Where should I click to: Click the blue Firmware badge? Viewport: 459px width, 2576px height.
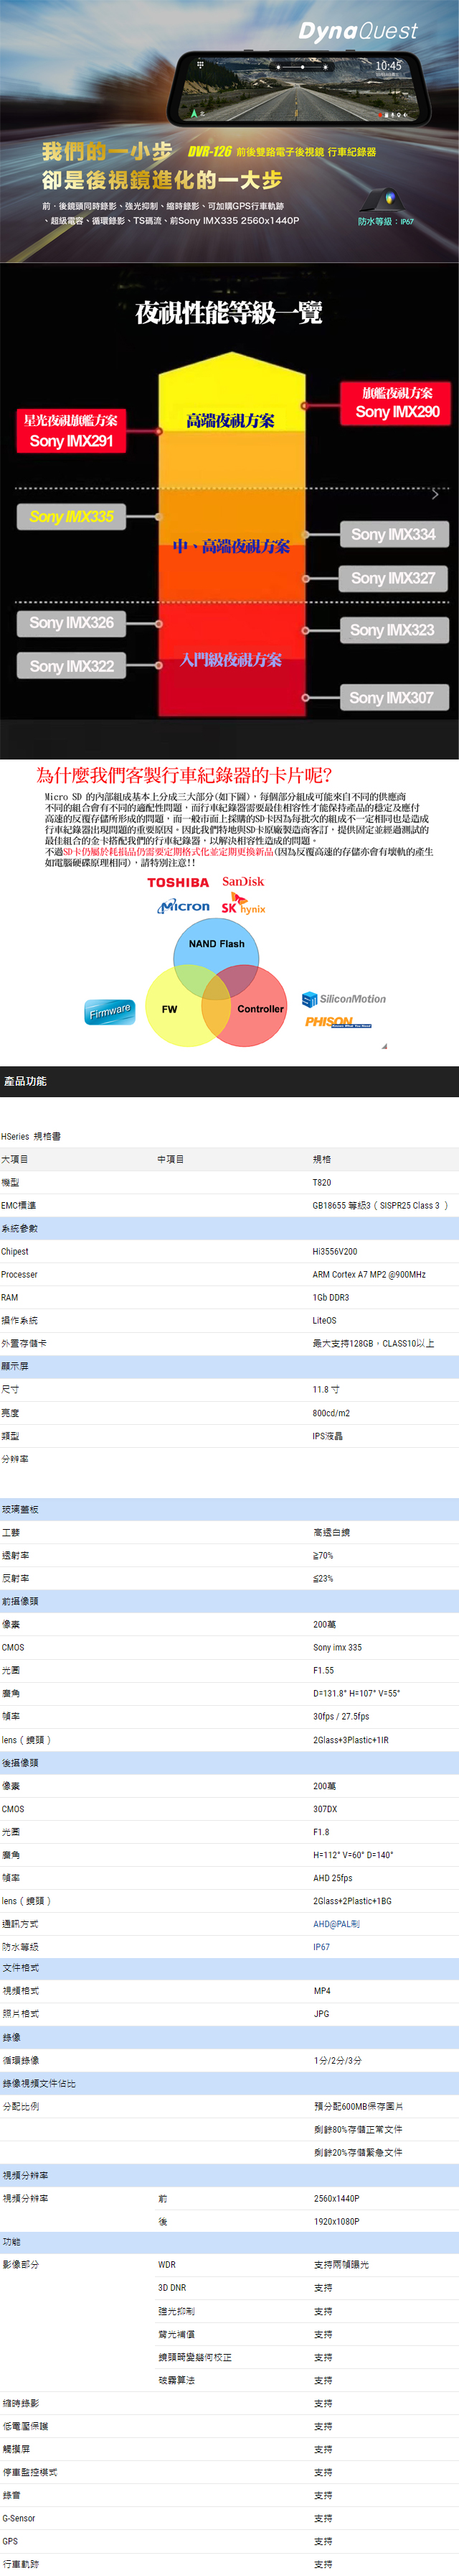[x=110, y=1012]
